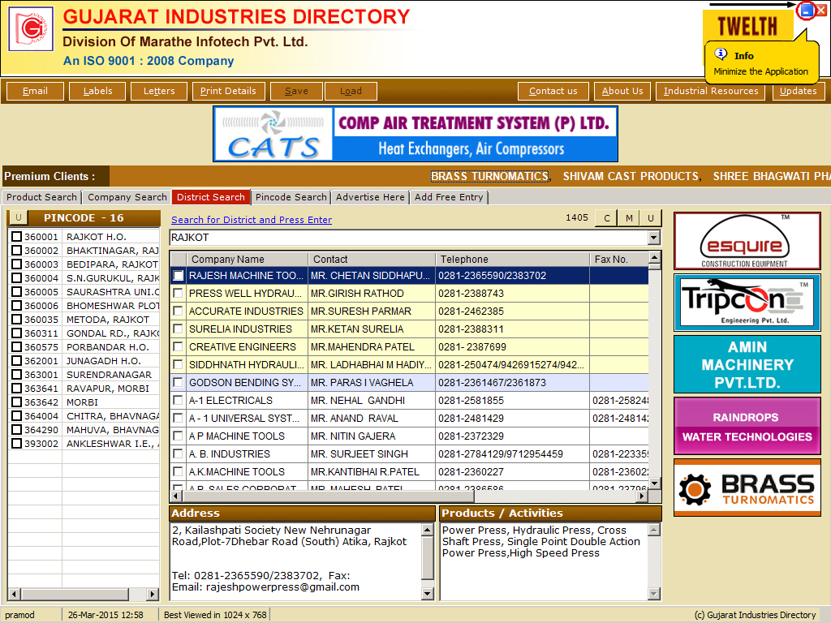This screenshot has height=623, width=831.
Task: Open the Raindrops Water Technologies advertisement
Action: (x=747, y=427)
